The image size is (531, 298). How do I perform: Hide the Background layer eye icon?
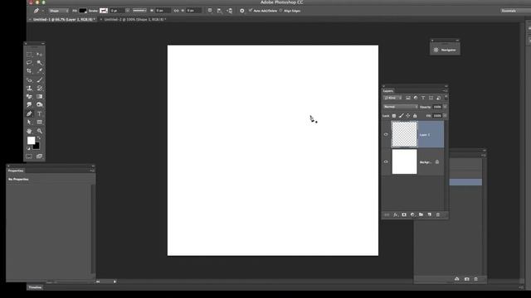[x=386, y=162]
